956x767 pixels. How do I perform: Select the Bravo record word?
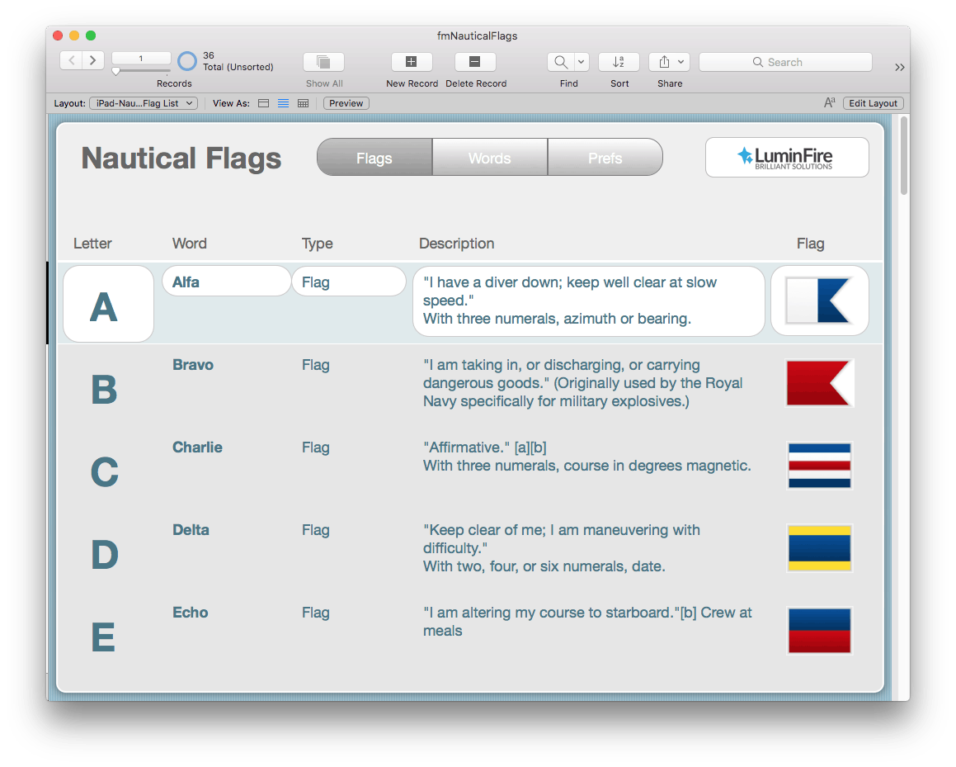click(x=193, y=364)
